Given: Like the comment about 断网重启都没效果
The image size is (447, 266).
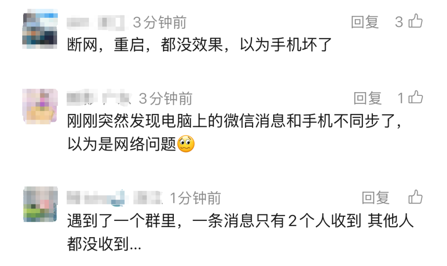Looking at the screenshot, I should pos(416,21).
